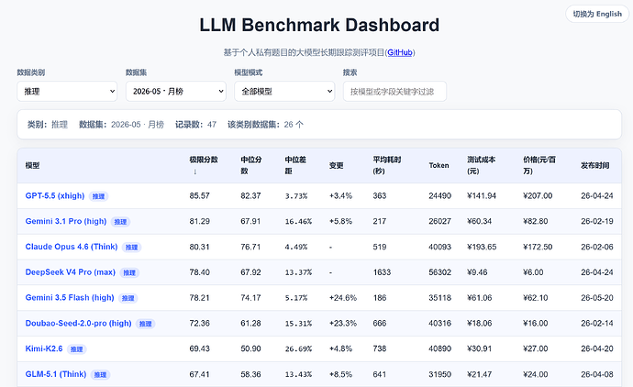This screenshot has width=633, height=387.
Task: Click 推理 tag beside Gemini 3.5 Flash
Action: (x=128, y=298)
